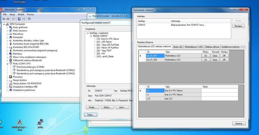Click the Procesory device category icon

[x=11, y=77]
